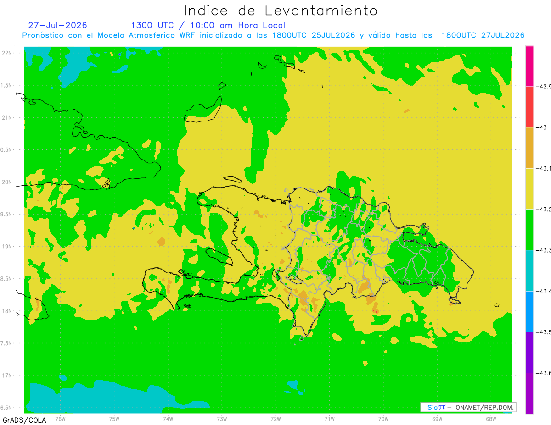Click the red legend color band

click(x=529, y=107)
